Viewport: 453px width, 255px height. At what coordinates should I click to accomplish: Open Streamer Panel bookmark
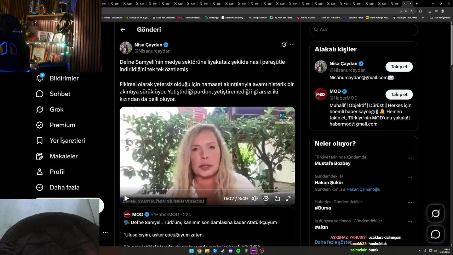354,17
